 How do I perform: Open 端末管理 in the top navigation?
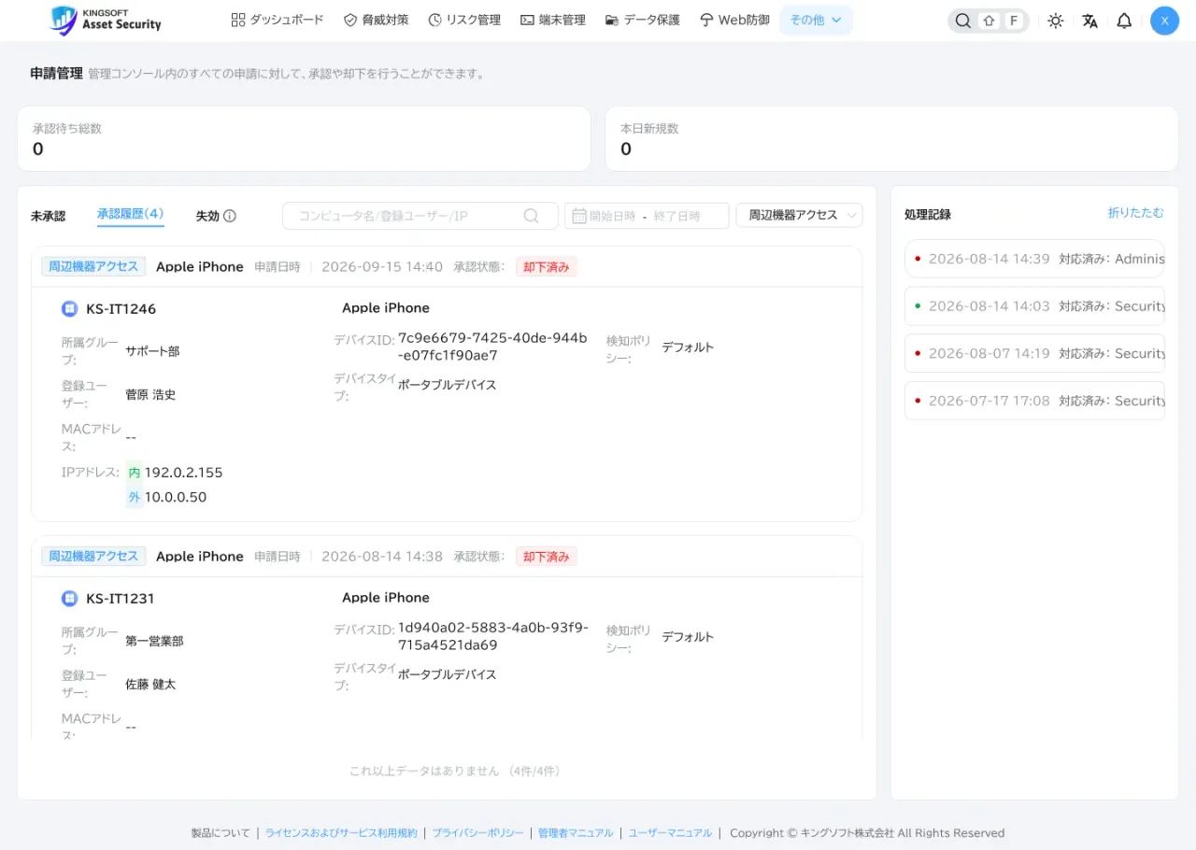[x=553, y=20]
